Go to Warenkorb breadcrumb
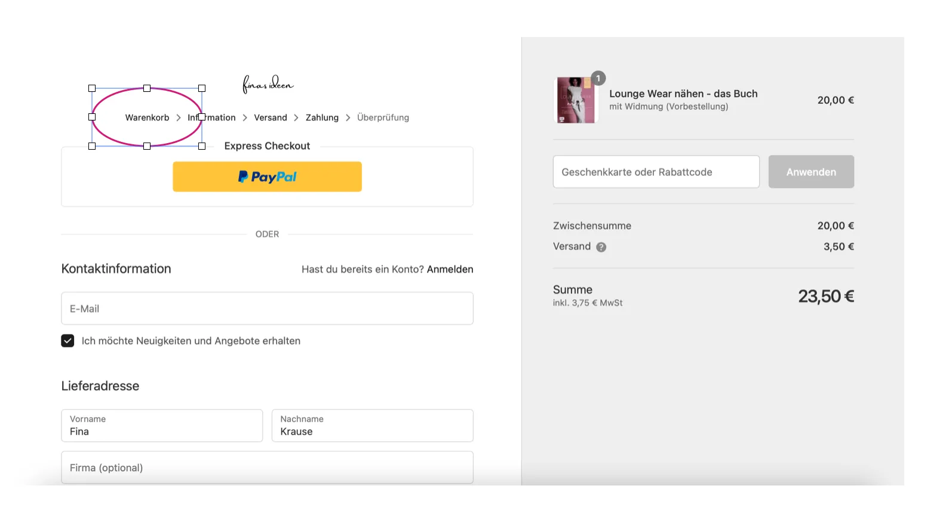Image resolution: width=952 pixels, height=526 pixels. coord(147,117)
